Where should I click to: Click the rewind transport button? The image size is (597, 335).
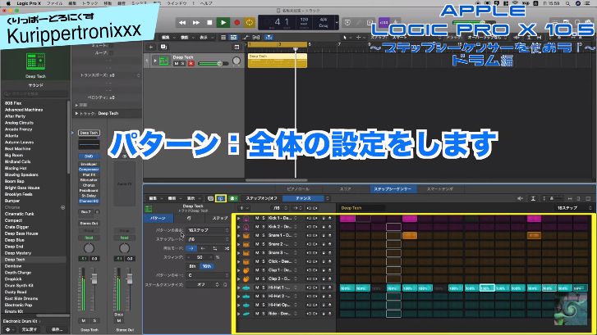[x=182, y=23]
